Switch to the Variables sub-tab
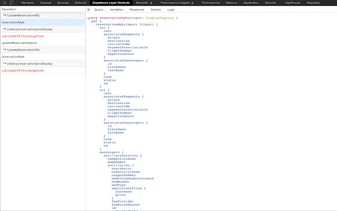This screenshot has height=211, width=337. tap(116, 9)
